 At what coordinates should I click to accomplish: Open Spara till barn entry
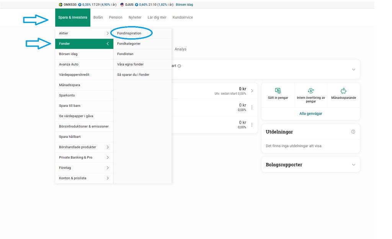[84, 105]
